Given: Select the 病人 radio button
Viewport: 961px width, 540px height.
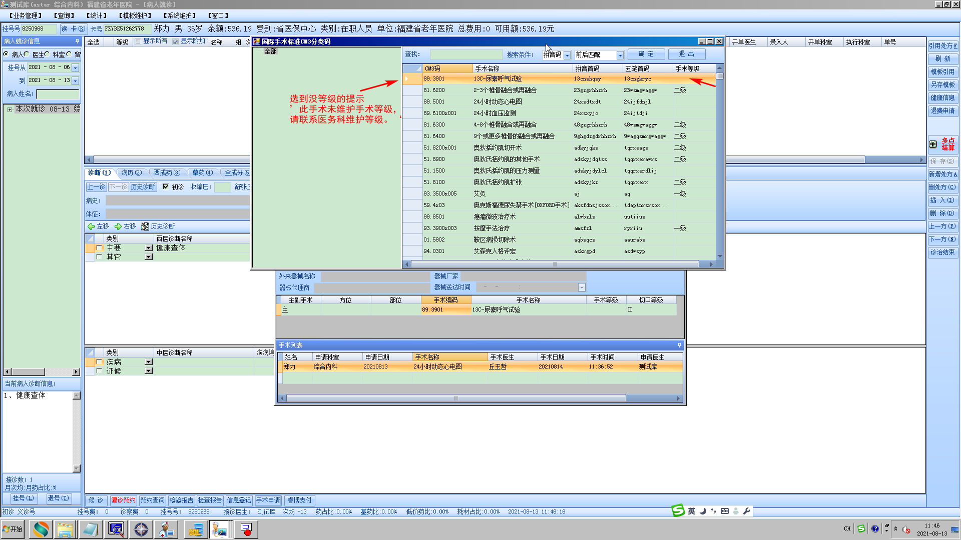Looking at the screenshot, I should point(6,54).
